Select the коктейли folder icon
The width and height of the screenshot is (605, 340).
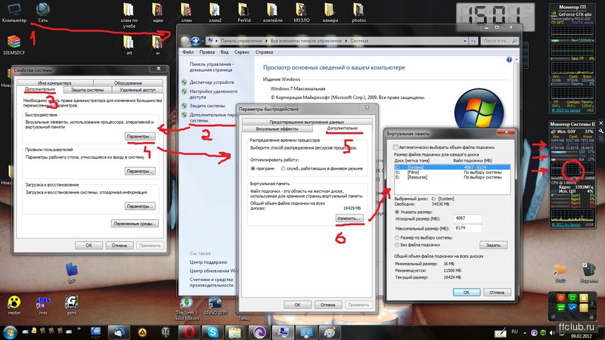click(272, 12)
